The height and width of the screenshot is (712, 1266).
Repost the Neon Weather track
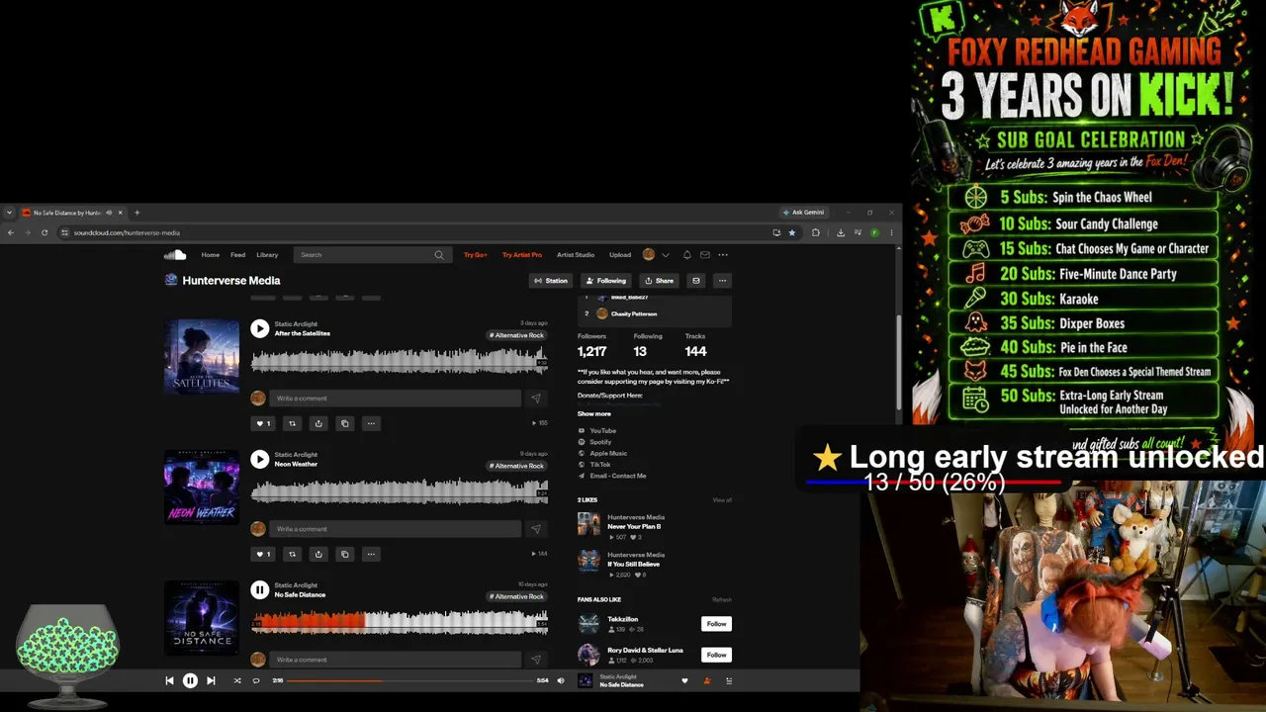click(292, 554)
